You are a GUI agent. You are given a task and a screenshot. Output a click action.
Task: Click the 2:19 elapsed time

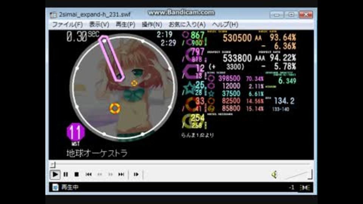click(x=164, y=35)
